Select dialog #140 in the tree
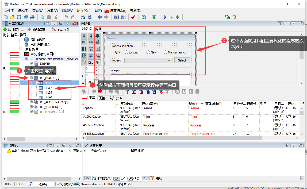Image resolution: width=307 pixels, height=189 pixels. (x=49, y=97)
